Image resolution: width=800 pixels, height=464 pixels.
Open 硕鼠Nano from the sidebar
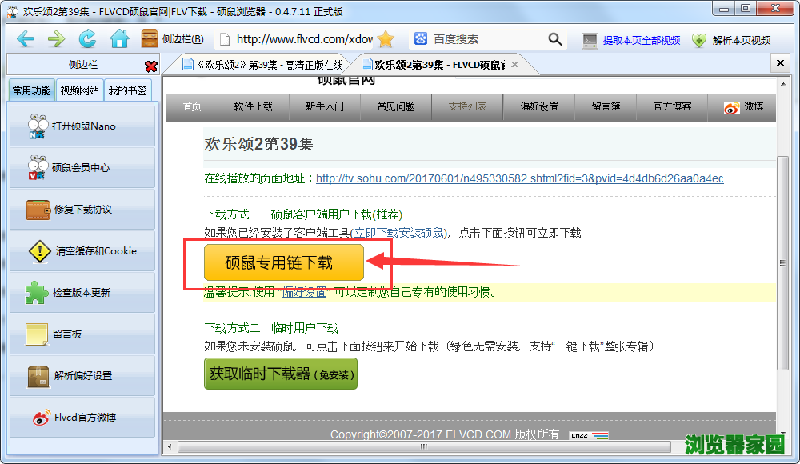tap(82, 126)
